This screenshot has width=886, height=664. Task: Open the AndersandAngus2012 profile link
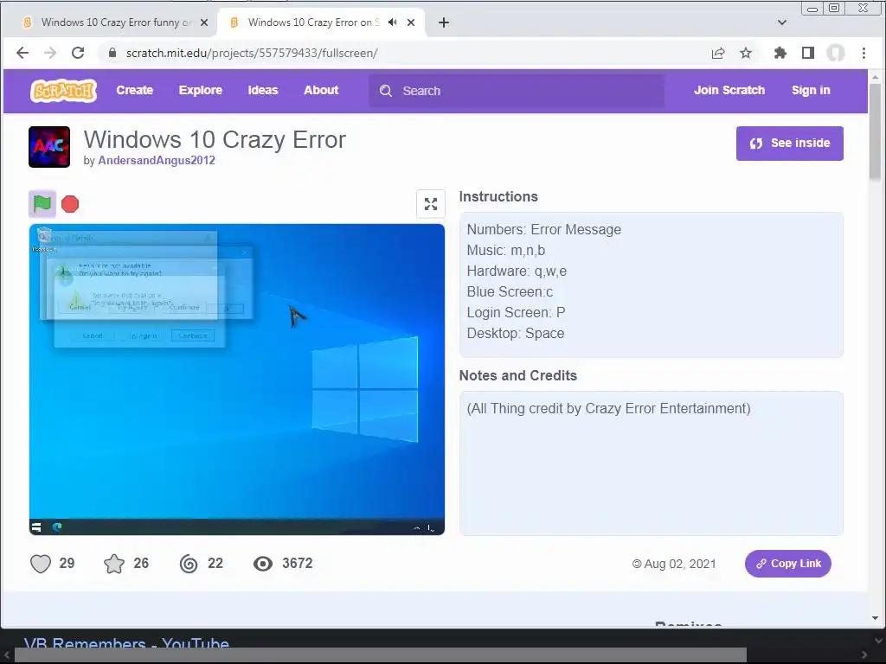click(157, 160)
